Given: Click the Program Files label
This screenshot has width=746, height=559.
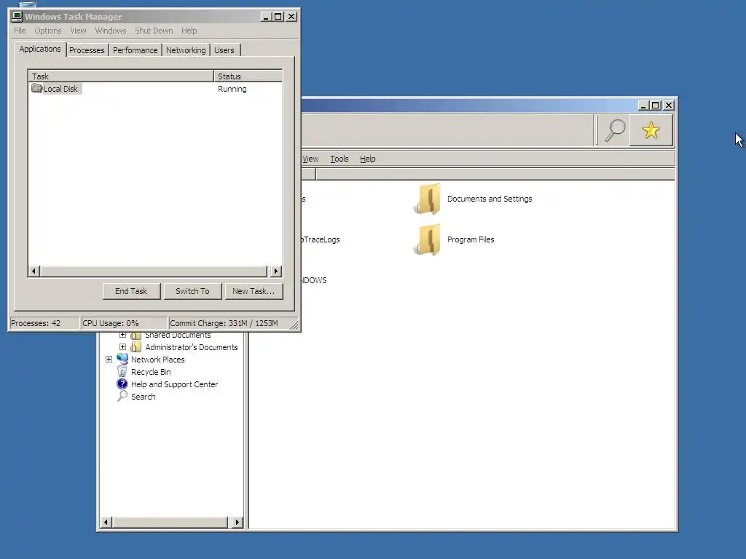Looking at the screenshot, I should (x=471, y=239).
